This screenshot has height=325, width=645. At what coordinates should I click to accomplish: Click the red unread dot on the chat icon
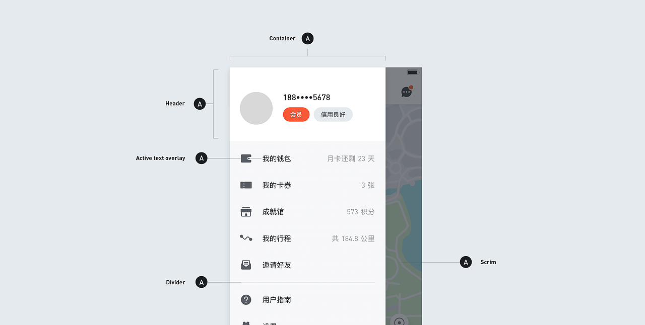411,87
